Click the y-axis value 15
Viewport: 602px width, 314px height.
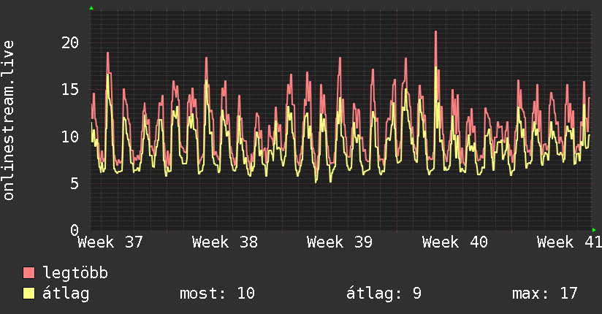pos(70,89)
